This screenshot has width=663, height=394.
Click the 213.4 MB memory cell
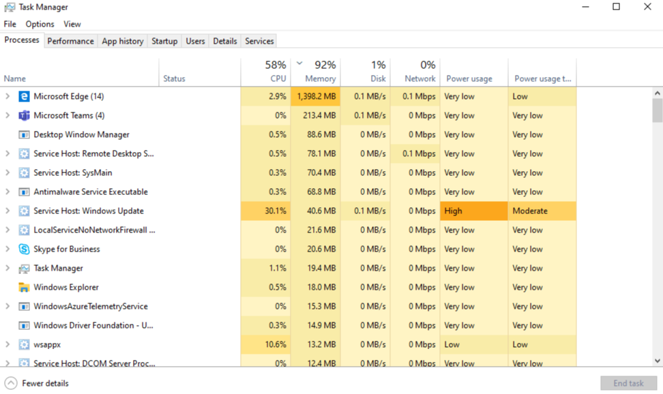pyautogui.click(x=315, y=115)
